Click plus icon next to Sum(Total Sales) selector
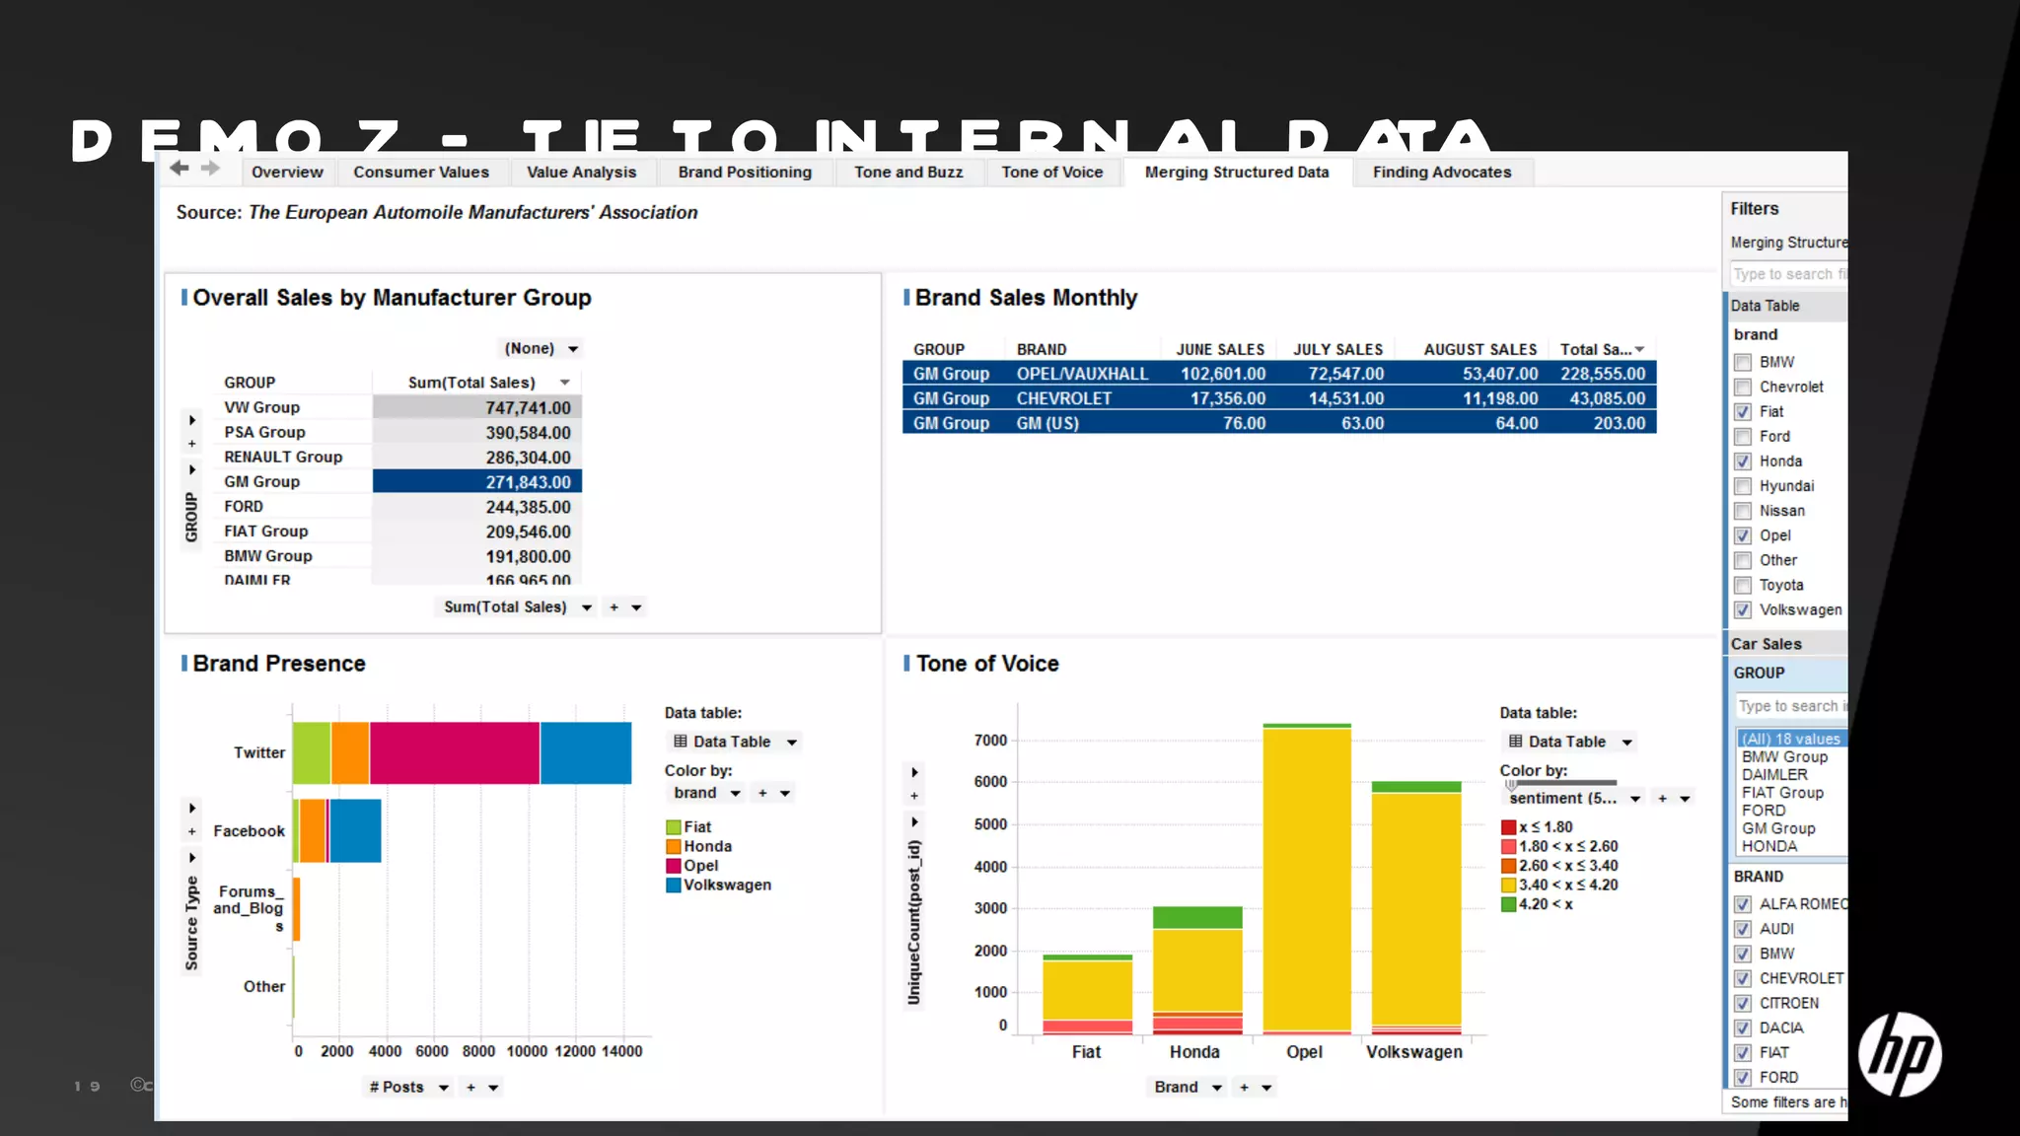Viewport: 2020px width, 1136px height. [613, 607]
